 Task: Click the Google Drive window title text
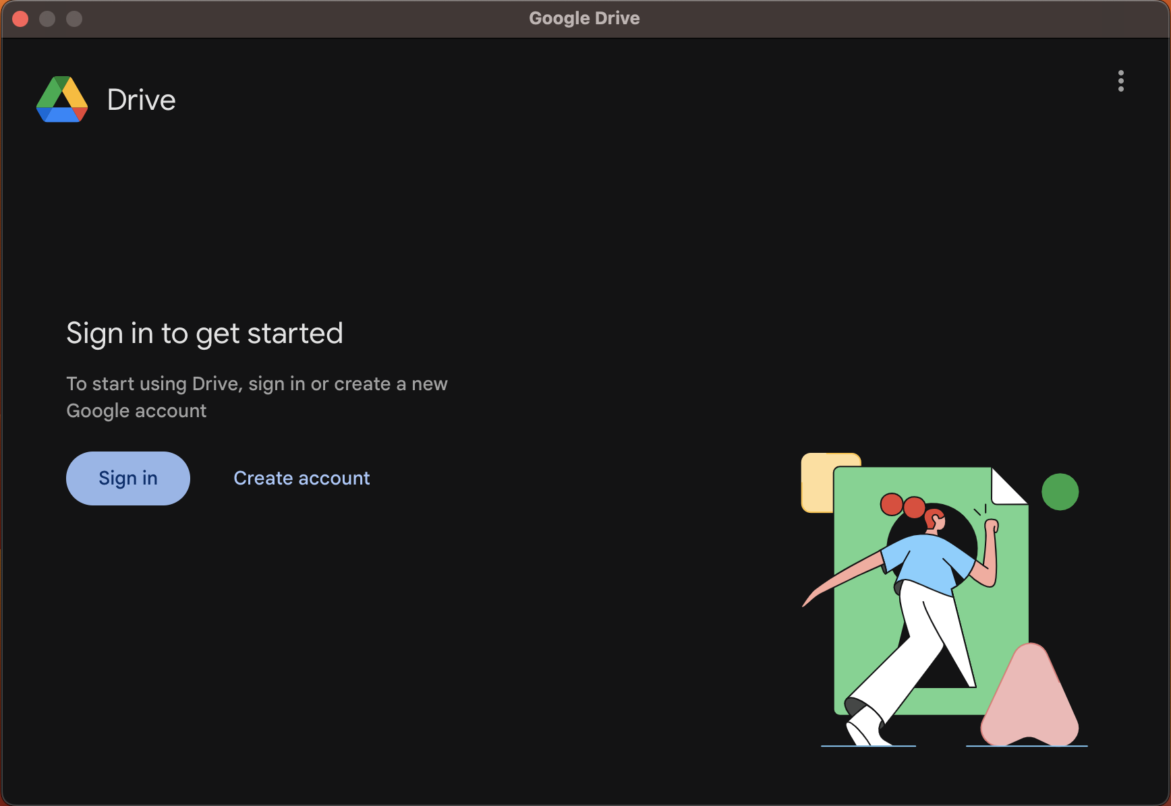(584, 18)
